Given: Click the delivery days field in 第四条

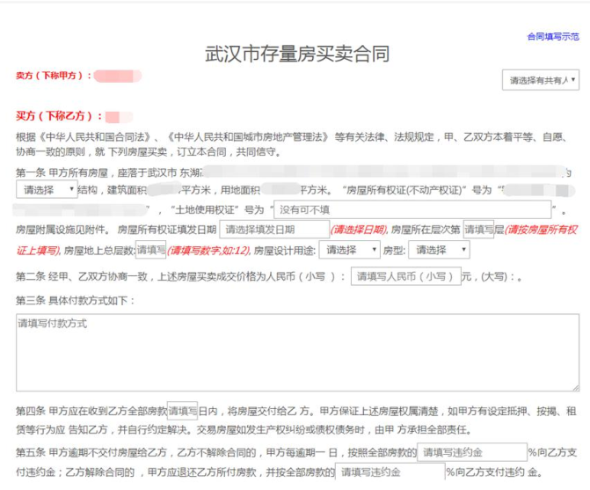Looking at the screenshot, I should click(x=182, y=411).
